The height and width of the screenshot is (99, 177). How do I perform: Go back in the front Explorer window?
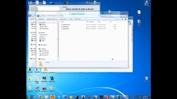(x=38, y=16)
